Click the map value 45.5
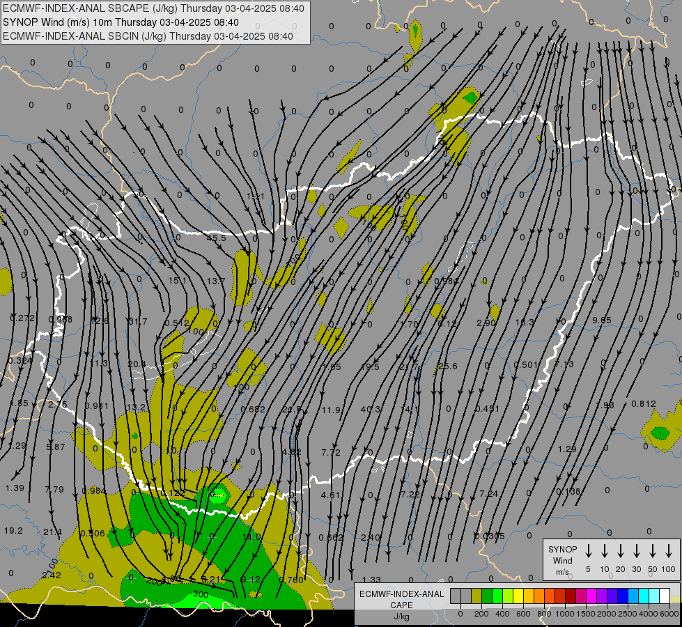This screenshot has height=627, width=682. point(216,238)
